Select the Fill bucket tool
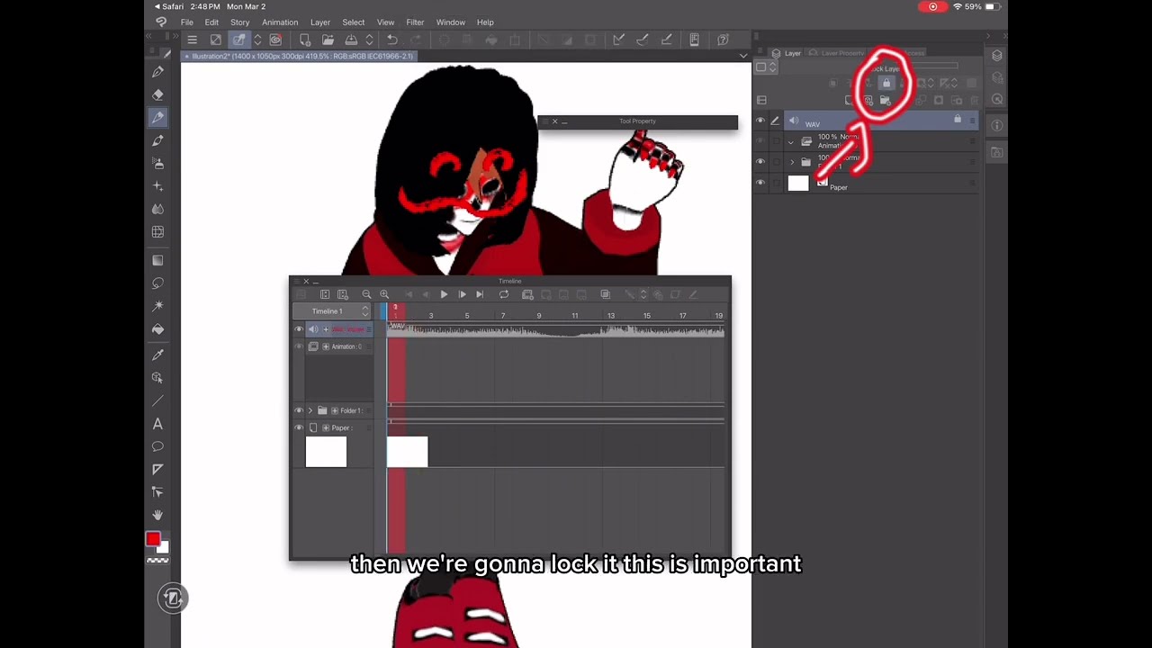 tap(158, 329)
